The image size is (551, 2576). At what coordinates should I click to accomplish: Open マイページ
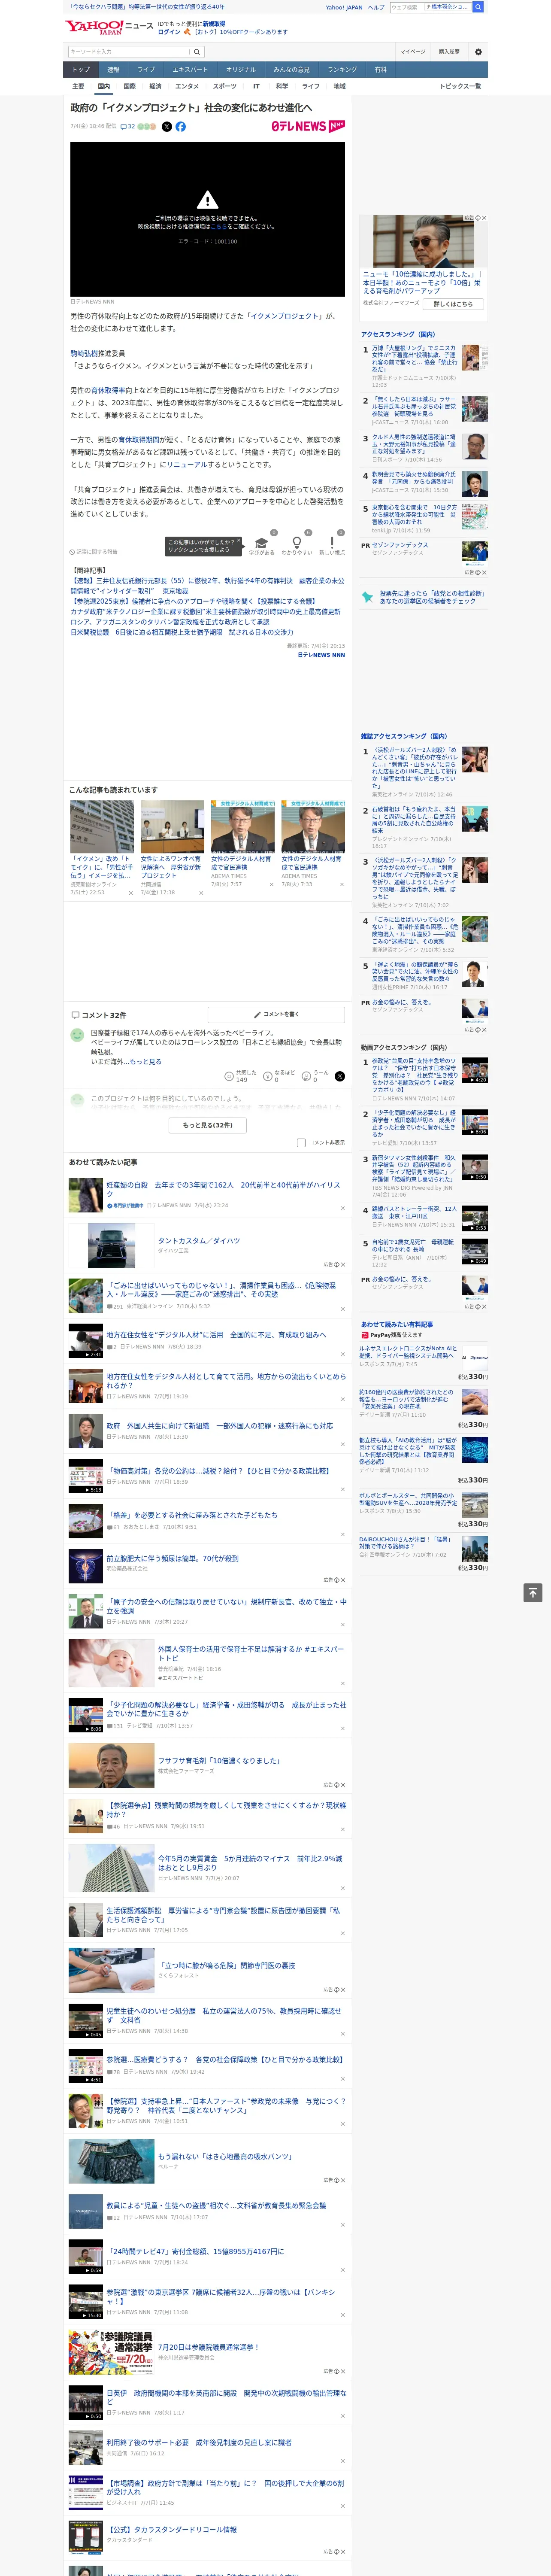[413, 52]
